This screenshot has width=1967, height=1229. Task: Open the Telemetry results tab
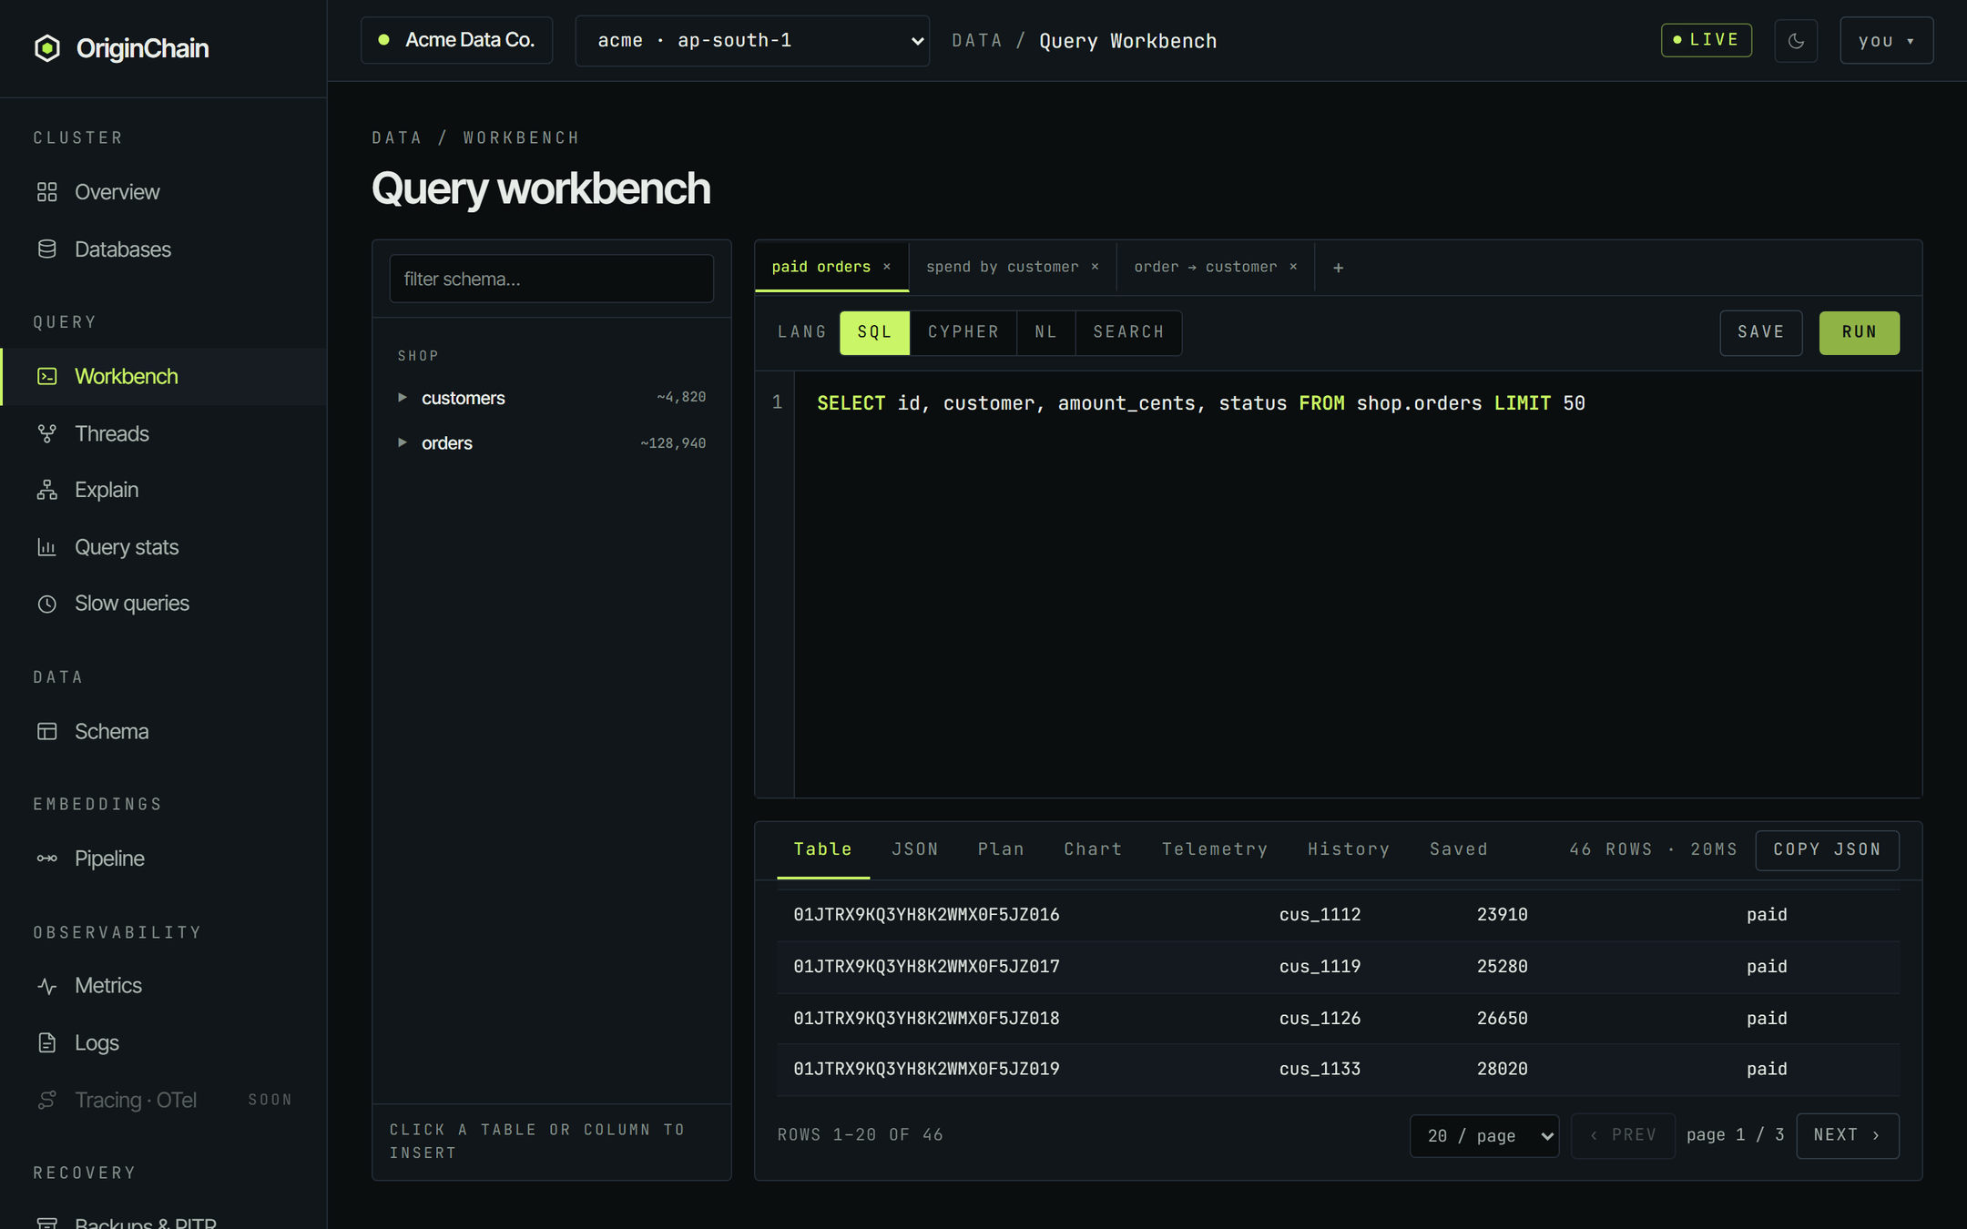[x=1215, y=849]
